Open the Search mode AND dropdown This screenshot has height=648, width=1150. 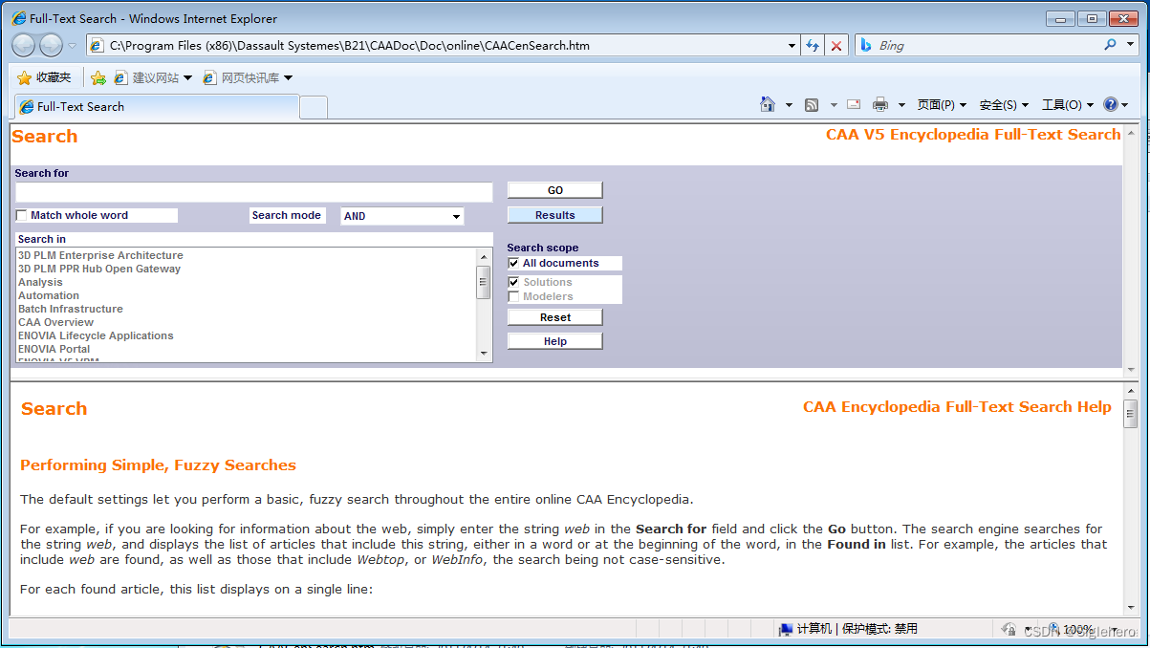click(402, 217)
